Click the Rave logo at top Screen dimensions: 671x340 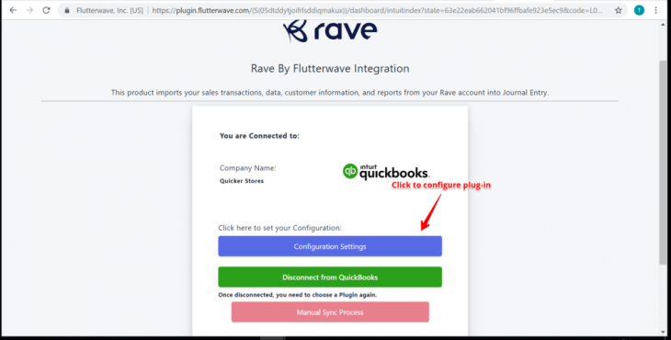point(330,30)
